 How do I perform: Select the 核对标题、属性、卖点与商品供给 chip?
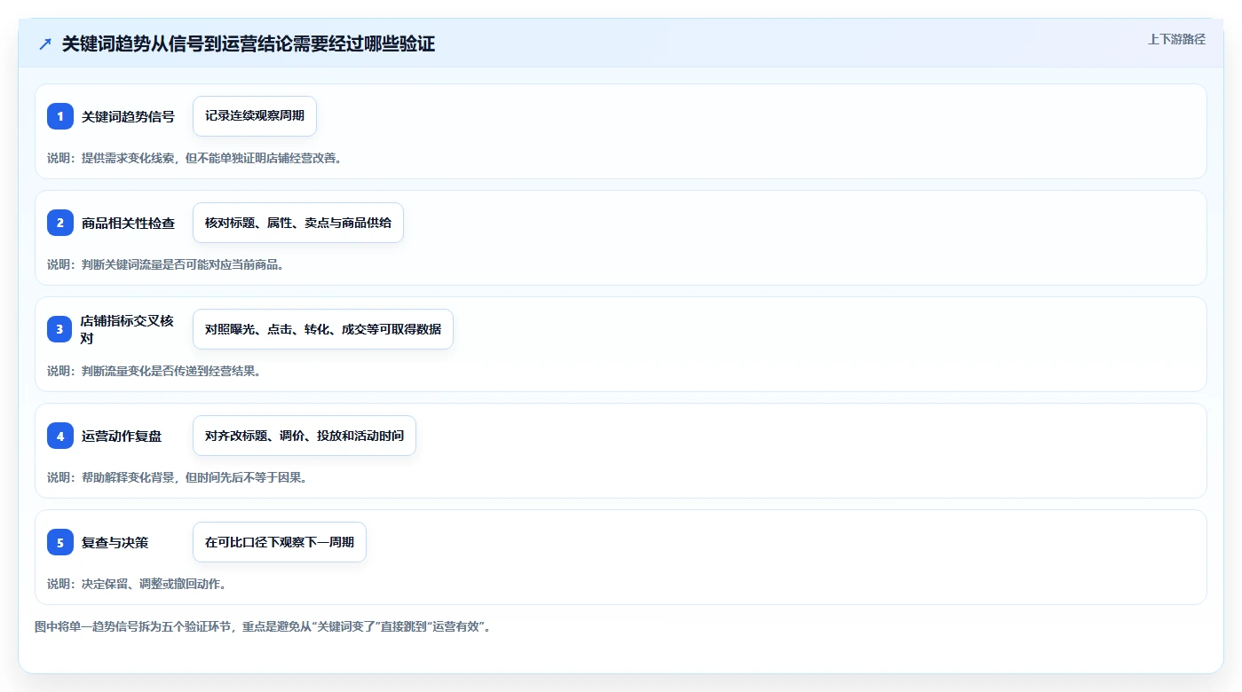pyautogui.click(x=298, y=223)
